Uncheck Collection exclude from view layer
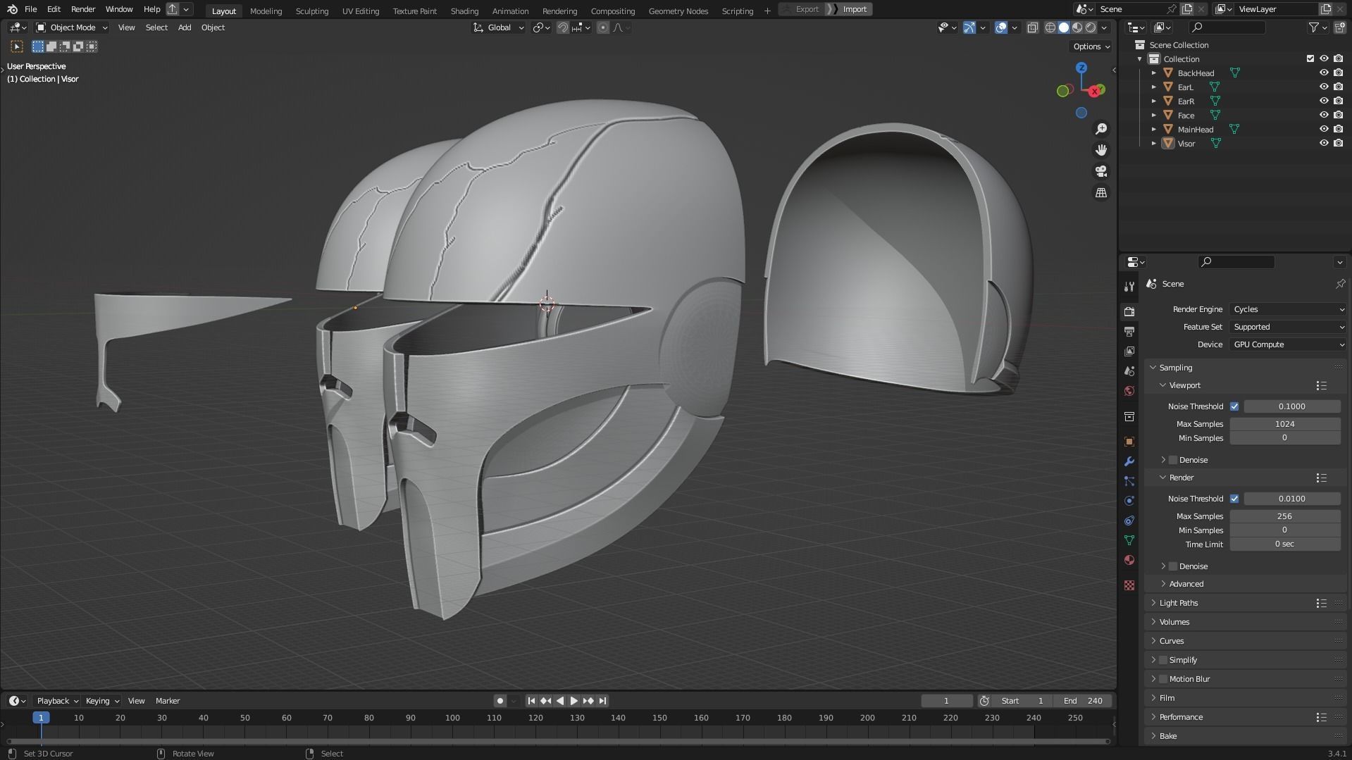The height and width of the screenshot is (760, 1352). click(1310, 58)
